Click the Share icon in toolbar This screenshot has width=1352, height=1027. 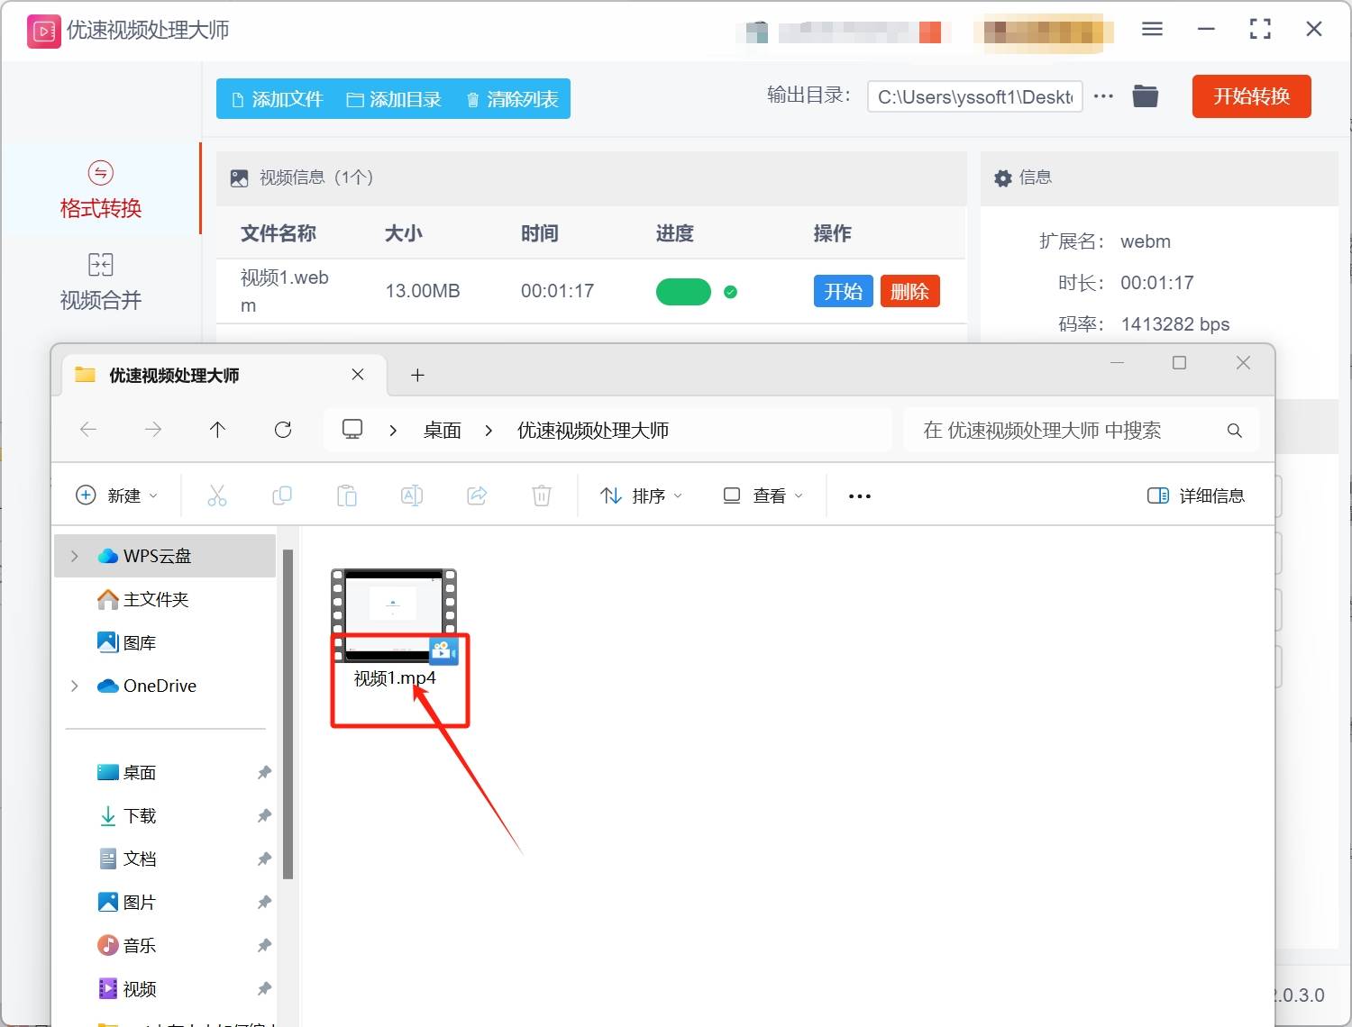point(477,495)
